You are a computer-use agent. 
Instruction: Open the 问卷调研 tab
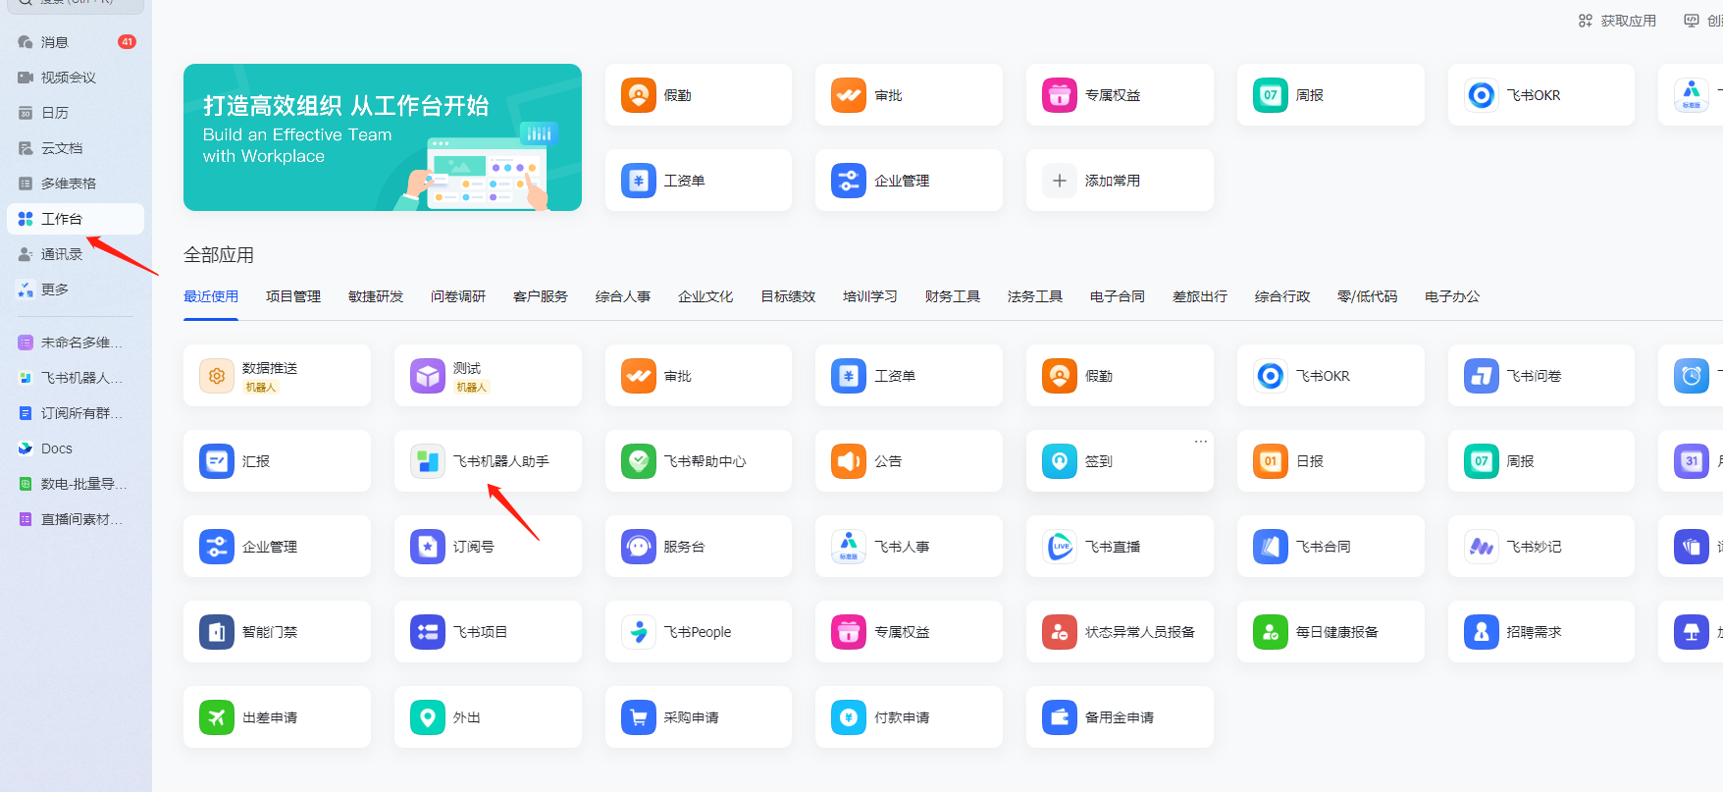[x=458, y=296]
